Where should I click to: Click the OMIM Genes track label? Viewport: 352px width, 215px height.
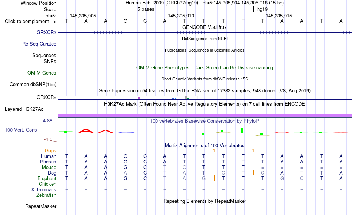[x=41, y=73]
